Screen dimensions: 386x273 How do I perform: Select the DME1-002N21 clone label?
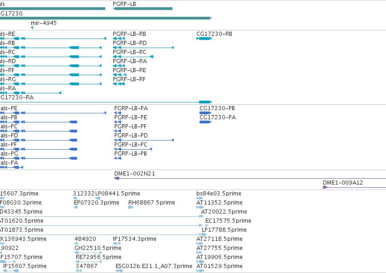click(135, 174)
